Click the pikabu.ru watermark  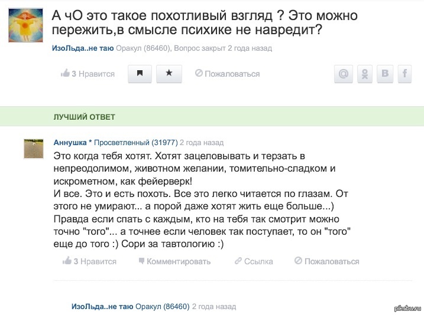point(408,309)
